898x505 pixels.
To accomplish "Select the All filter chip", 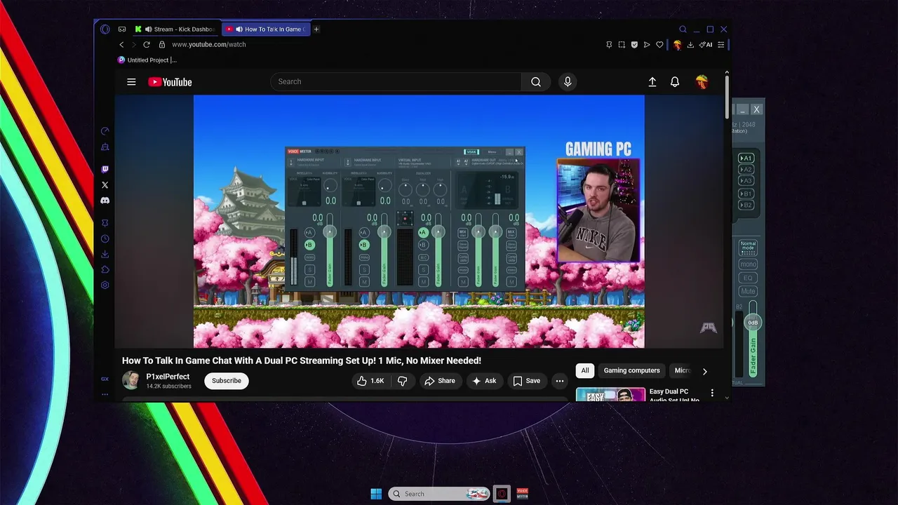I will (585, 370).
